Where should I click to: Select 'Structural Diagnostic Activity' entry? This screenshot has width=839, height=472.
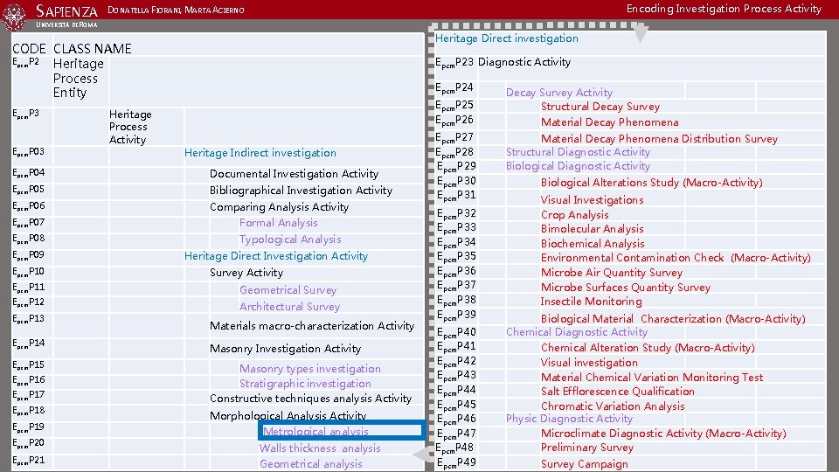click(x=578, y=152)
